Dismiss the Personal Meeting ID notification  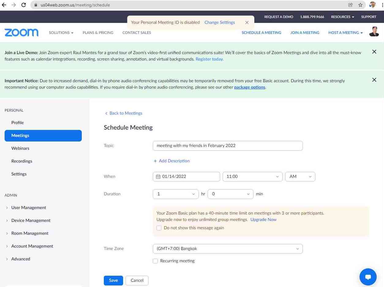247,23
